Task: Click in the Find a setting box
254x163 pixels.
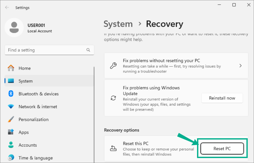Action: tap(49, 50)
